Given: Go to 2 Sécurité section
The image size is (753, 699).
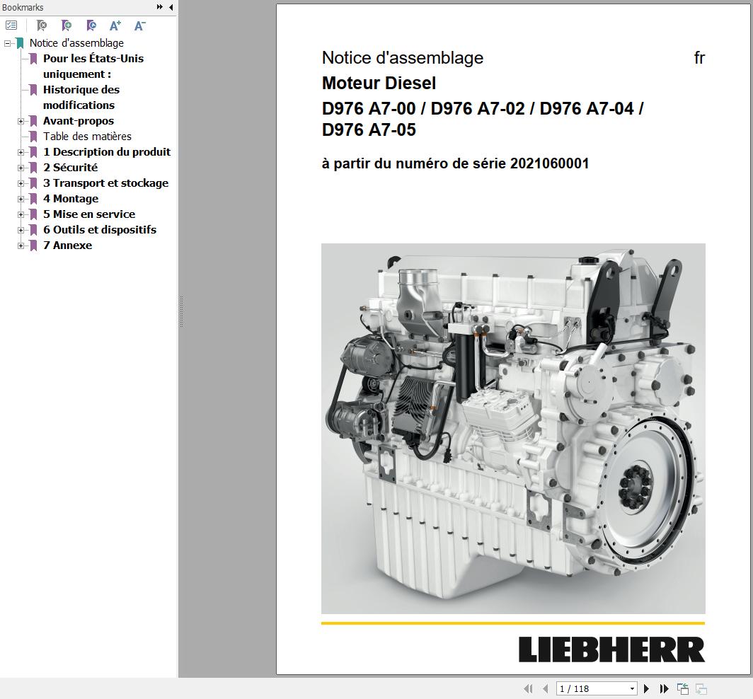Looking at the screenshot, I should pos(70,168).
